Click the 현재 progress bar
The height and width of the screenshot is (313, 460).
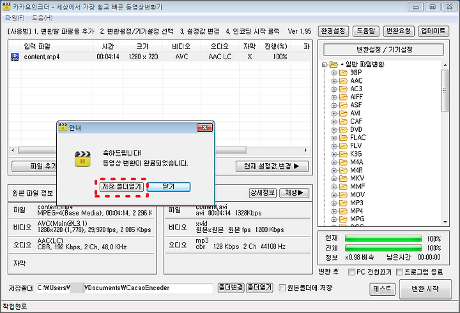click(383, 238)
